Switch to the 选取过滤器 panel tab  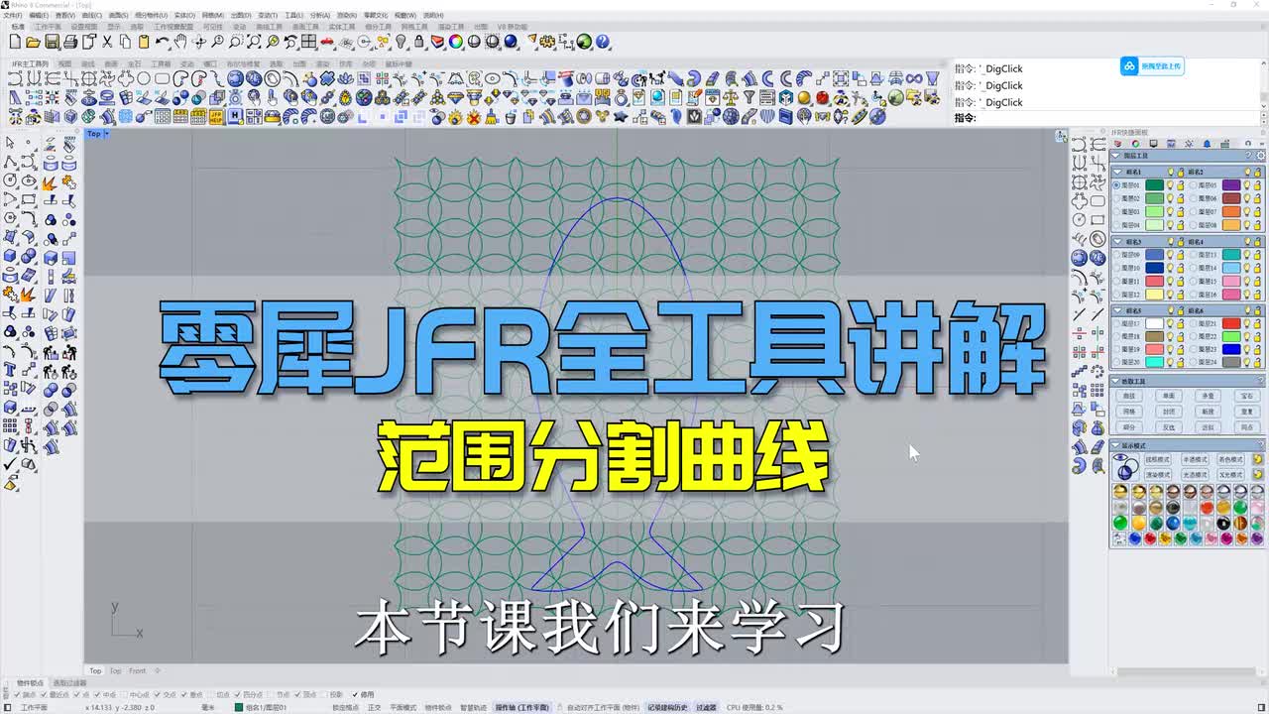[68, 682]
